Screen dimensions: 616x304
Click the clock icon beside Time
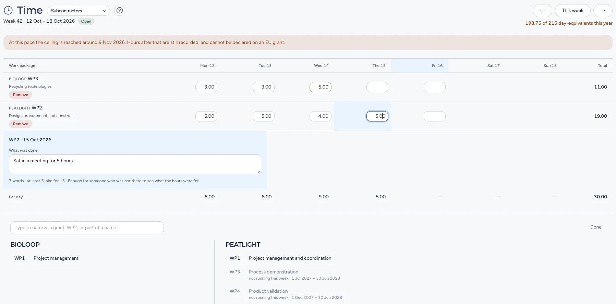(x=8, y=10)
